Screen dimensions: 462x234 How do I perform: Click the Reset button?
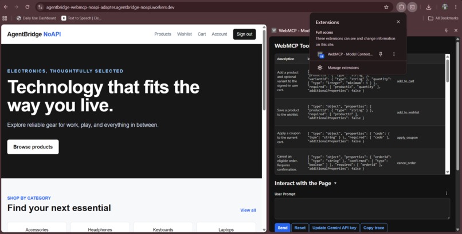point(300,228)
